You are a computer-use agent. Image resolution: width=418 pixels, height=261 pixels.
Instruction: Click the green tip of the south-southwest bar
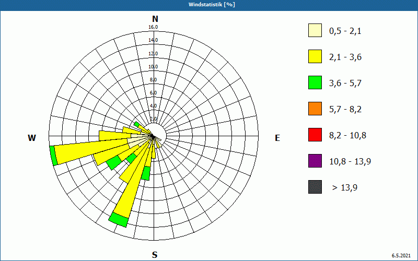[x=119, y=220]
